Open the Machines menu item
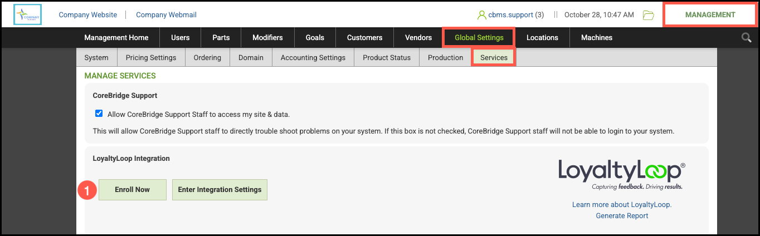 pyautogui.click(x=597, y=38)
